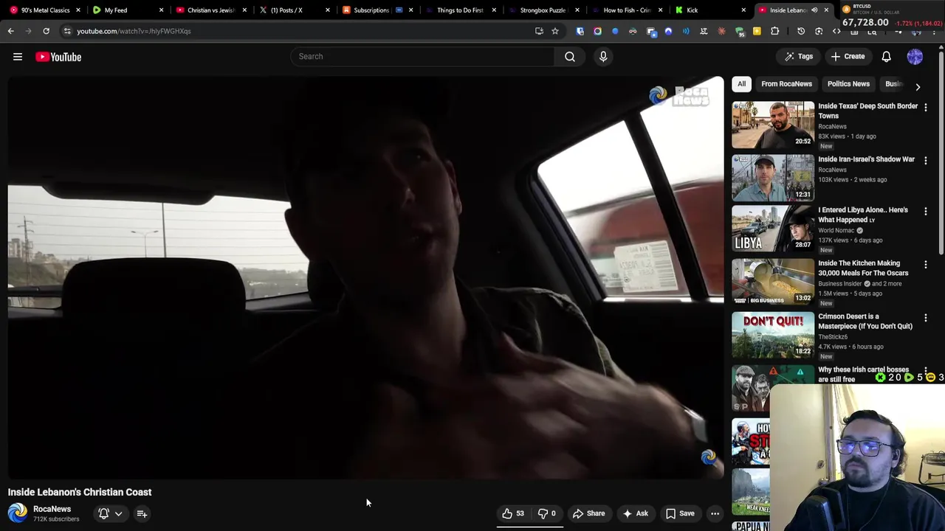Click the install/cast icon in the address bar
The image size is (945, 531).
pyautogui.click(x=539, y=31)
